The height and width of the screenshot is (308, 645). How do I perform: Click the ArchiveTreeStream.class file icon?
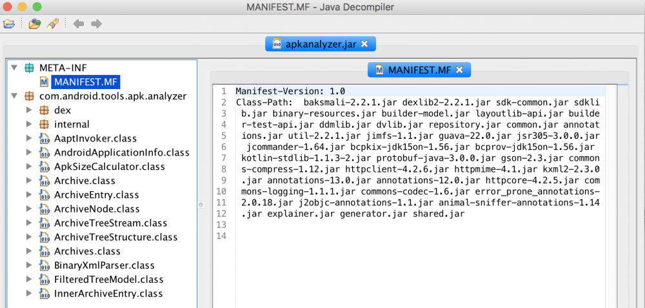[x=44, y=223]
